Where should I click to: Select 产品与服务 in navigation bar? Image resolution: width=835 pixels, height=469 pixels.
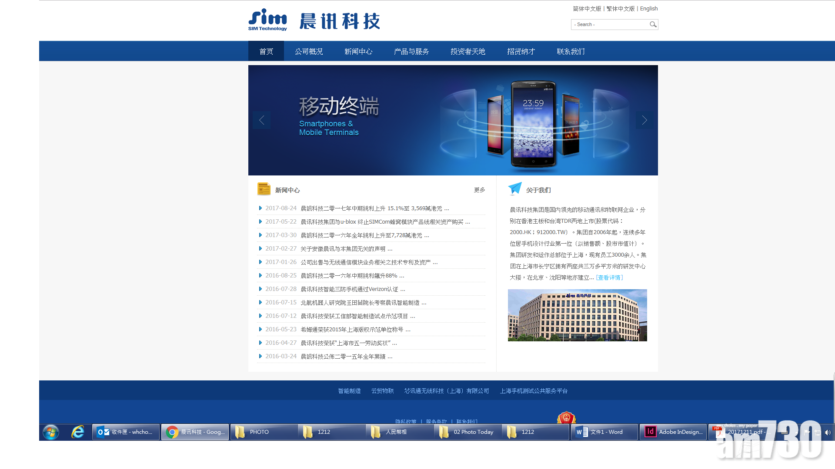411,51
